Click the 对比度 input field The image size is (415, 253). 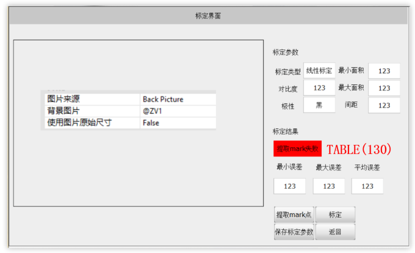coord(319,87)
